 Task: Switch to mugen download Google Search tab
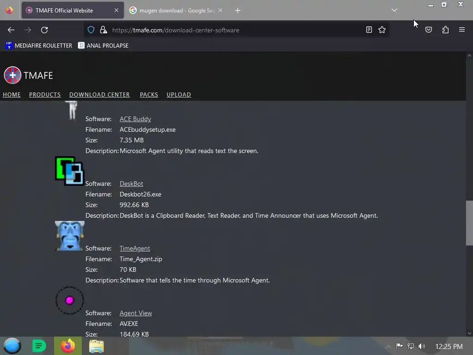(176, 10)
